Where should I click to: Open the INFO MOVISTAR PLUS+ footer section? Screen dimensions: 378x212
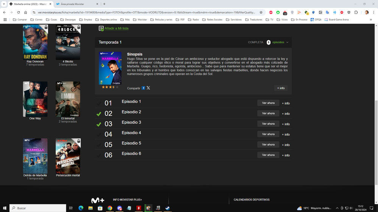tap(127, 200)
